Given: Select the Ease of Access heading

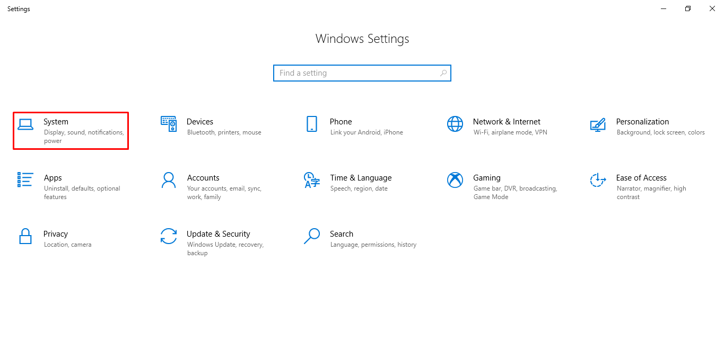Looking at the screenshot, I should [641, 178].
